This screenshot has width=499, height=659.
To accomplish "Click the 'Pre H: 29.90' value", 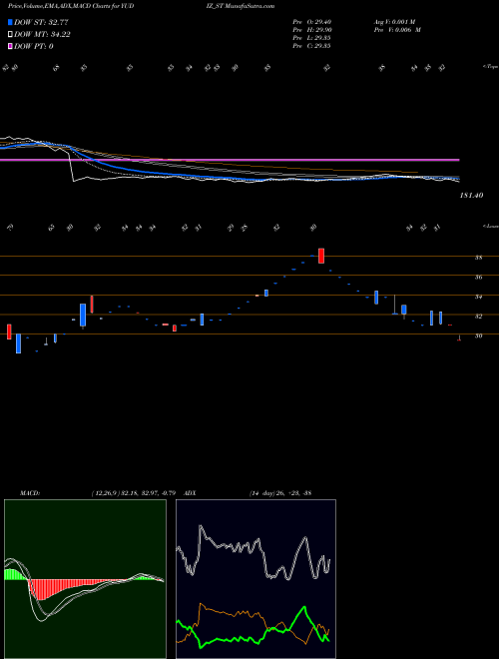I will tap(311, 30).
